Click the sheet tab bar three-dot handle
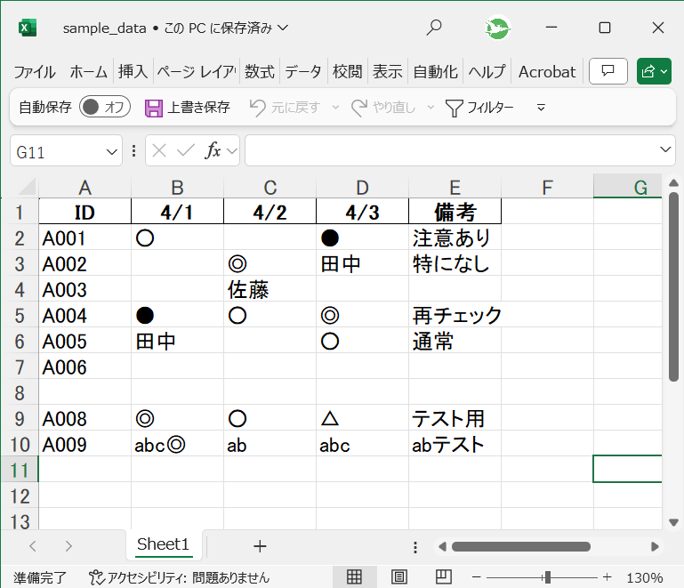This screenshot has width=684, height=588. 415,547
